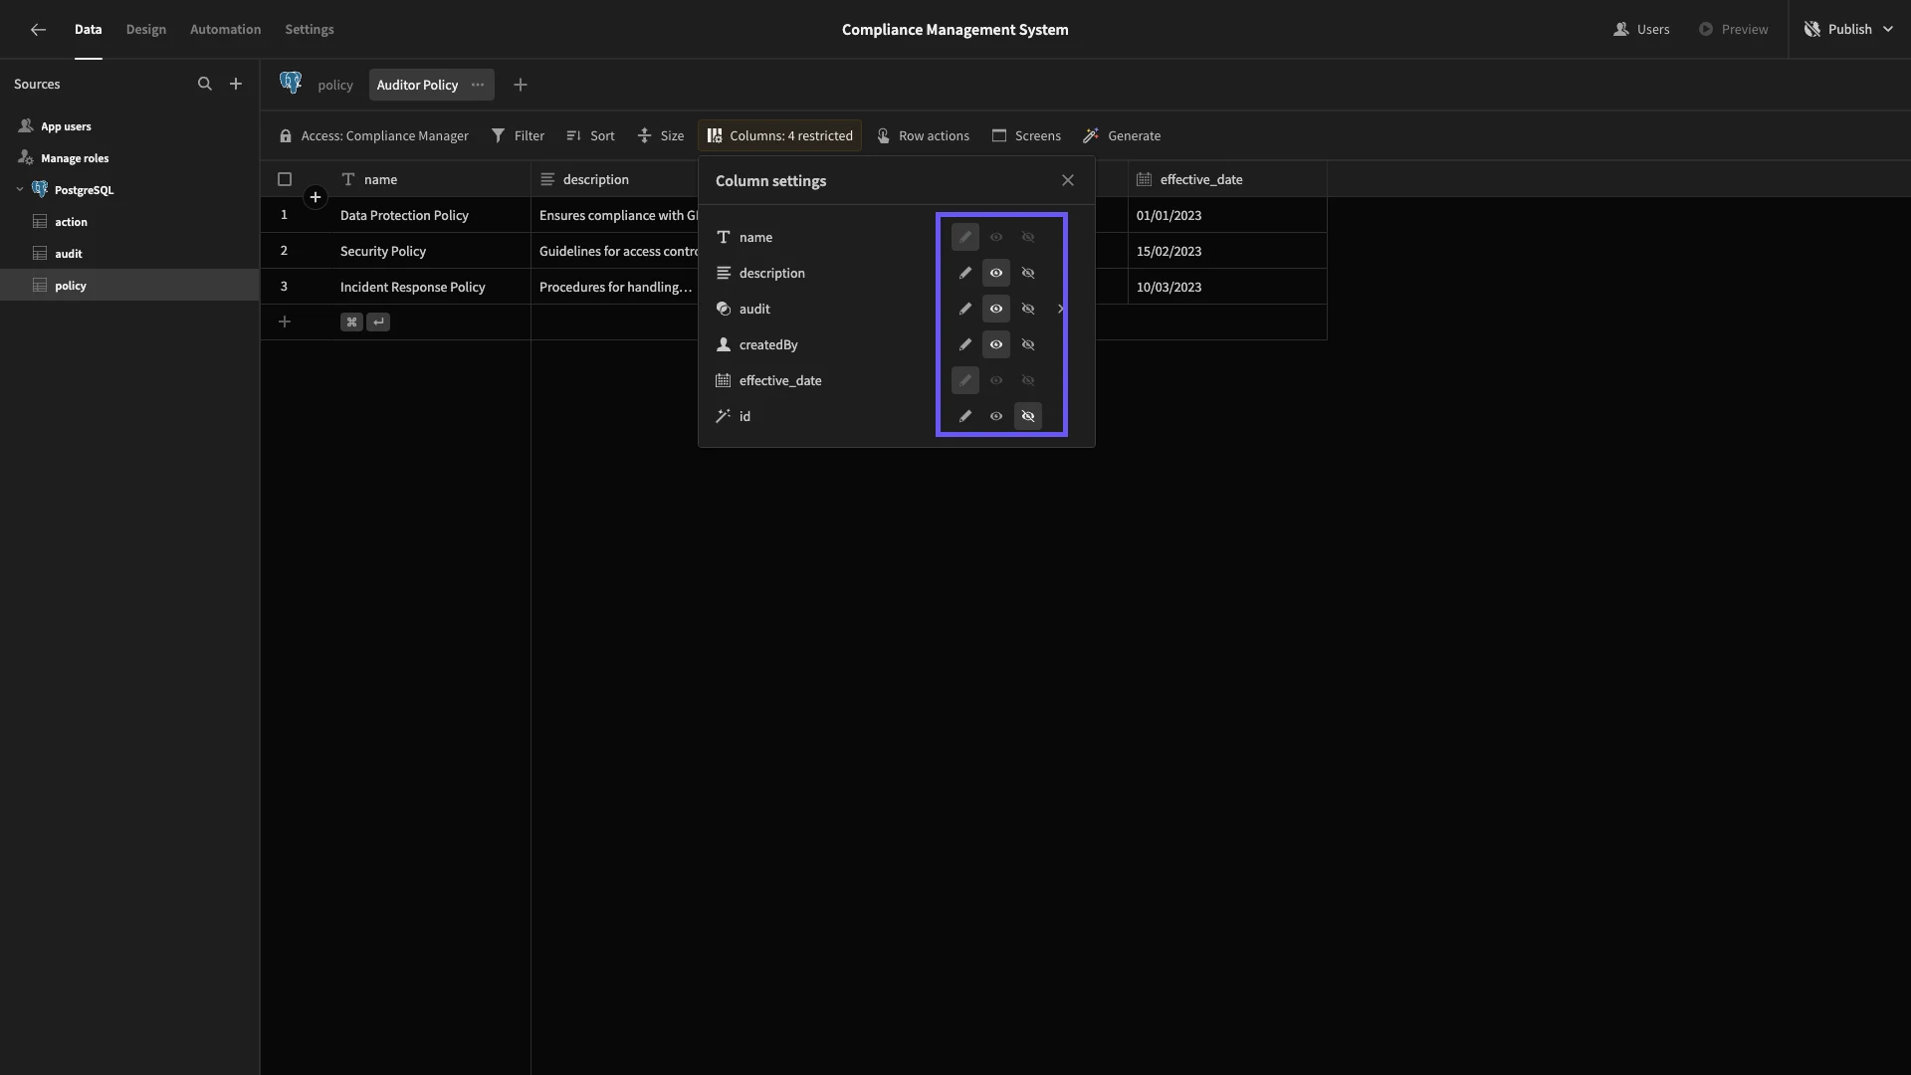This screenshot has width=1911, height=1075.
Task: Select the Security Policy cell
Action: 431,252
